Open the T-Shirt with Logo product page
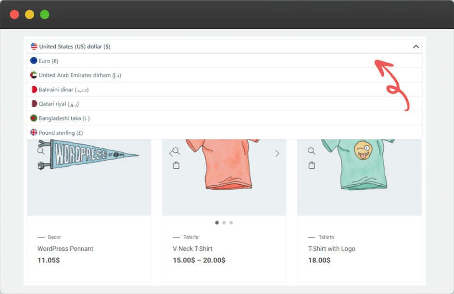The height and width of the screenshot is (294, 454). coord(331,249)
